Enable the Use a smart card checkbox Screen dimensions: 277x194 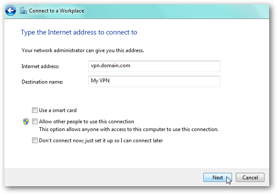(35, 110)
